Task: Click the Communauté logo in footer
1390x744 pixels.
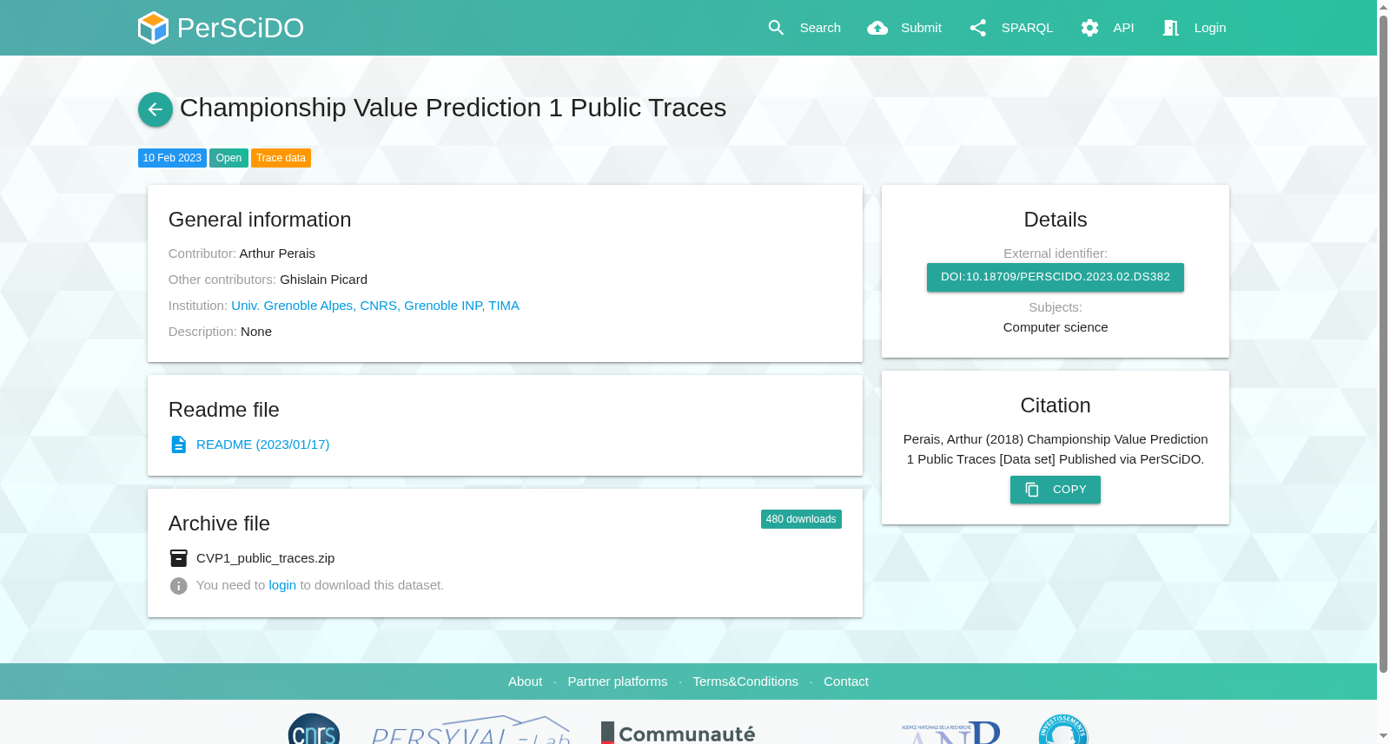Action: (x=678, y=733)
